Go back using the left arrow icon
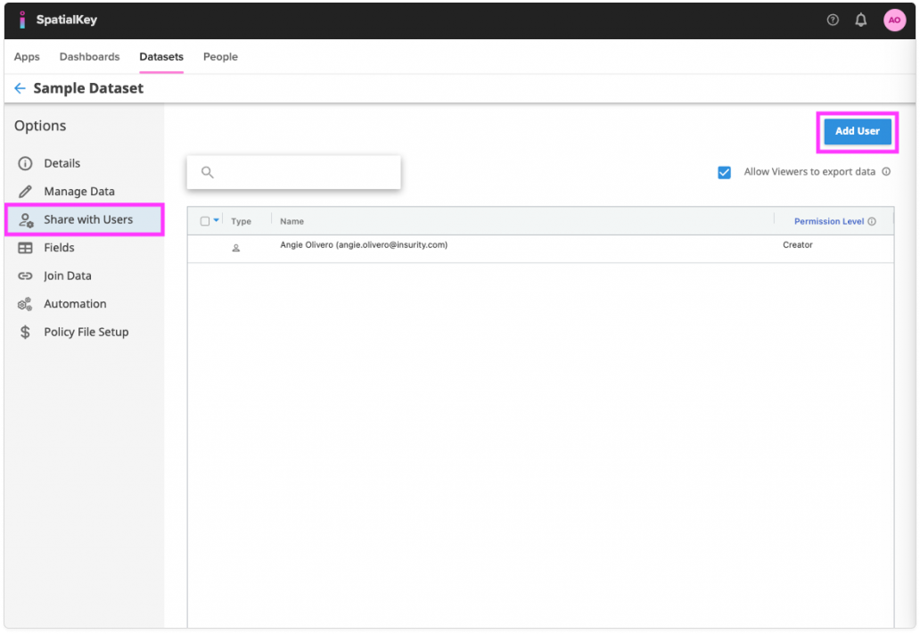Image resolution: width=920 pixels, height=634 pixels. point(20,88)
